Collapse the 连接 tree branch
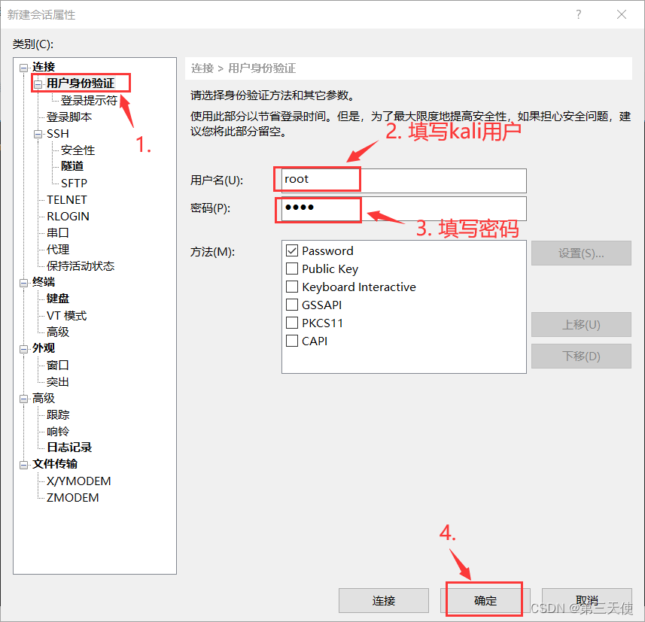 23,66
